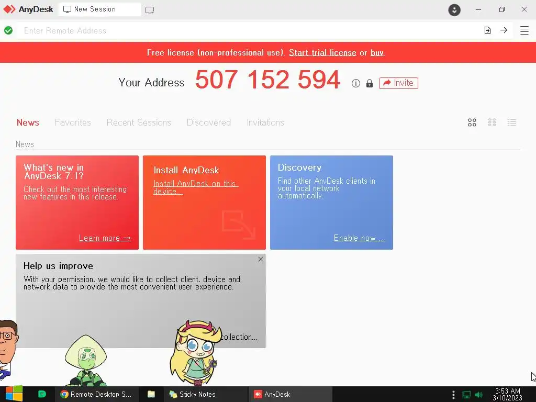Switch to Remote Desktop Chrome taskbar item
The image size is (536, 402).
pyautogui.click(x=96, y=394)
